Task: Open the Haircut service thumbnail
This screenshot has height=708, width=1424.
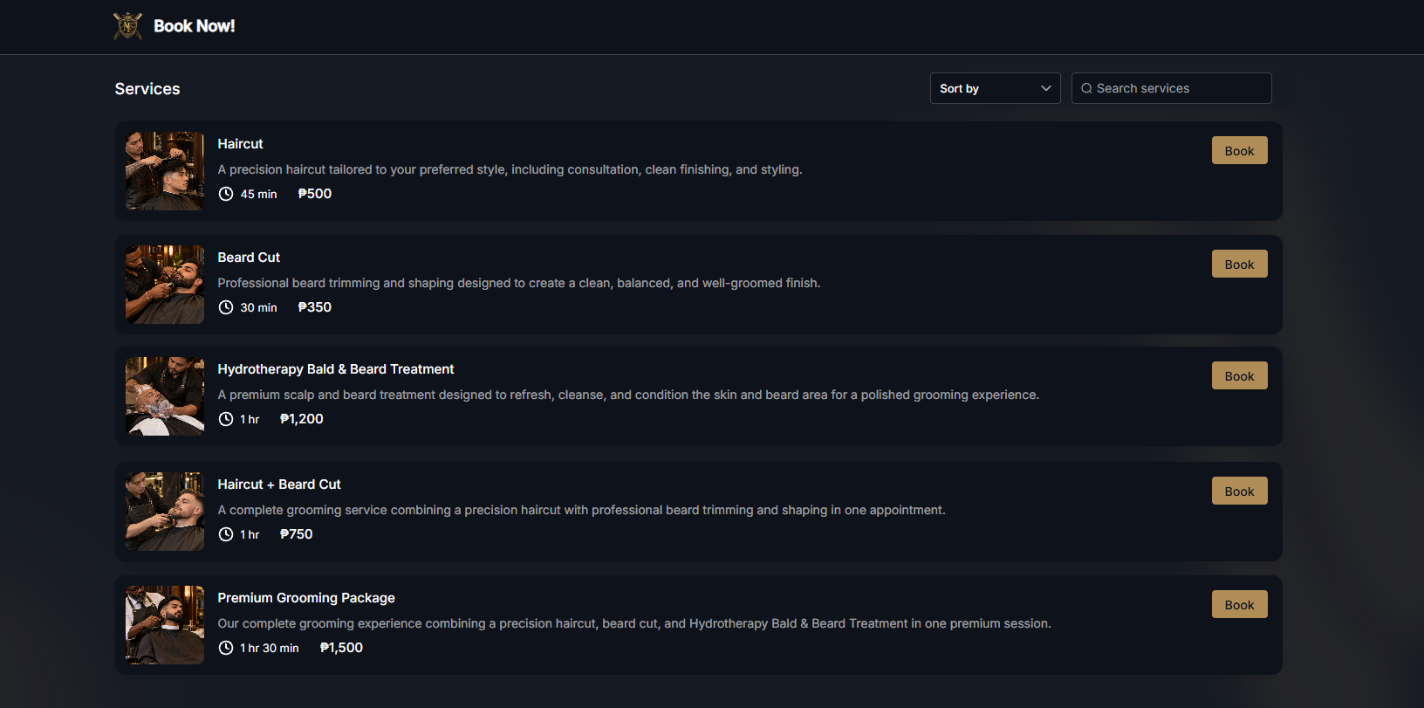Action: 165,171
